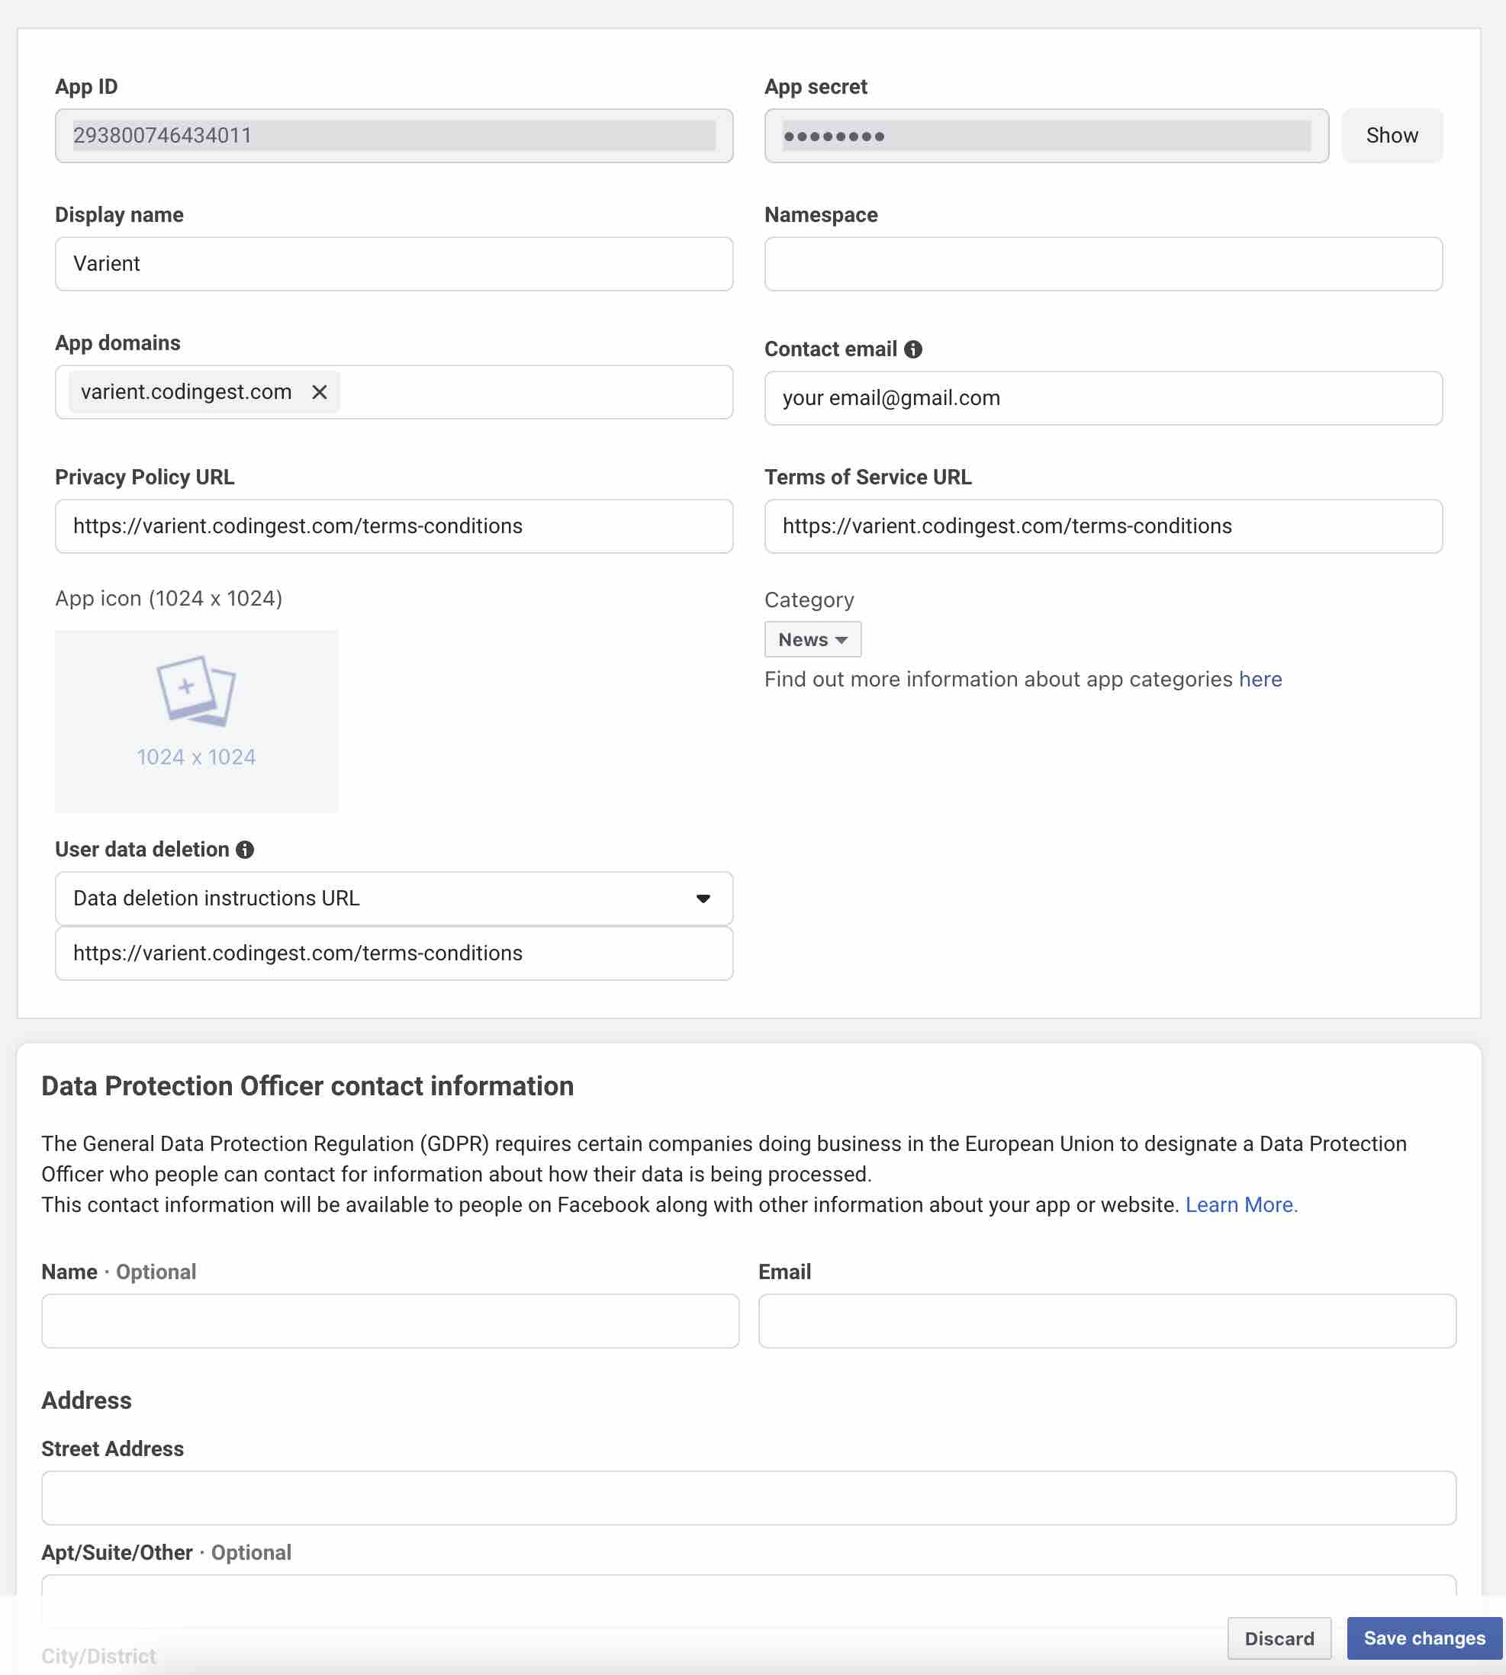This screenshot has width=1506, height=1675.
Task: Click the data deletion URL input
Action: [x=394, y=953]
